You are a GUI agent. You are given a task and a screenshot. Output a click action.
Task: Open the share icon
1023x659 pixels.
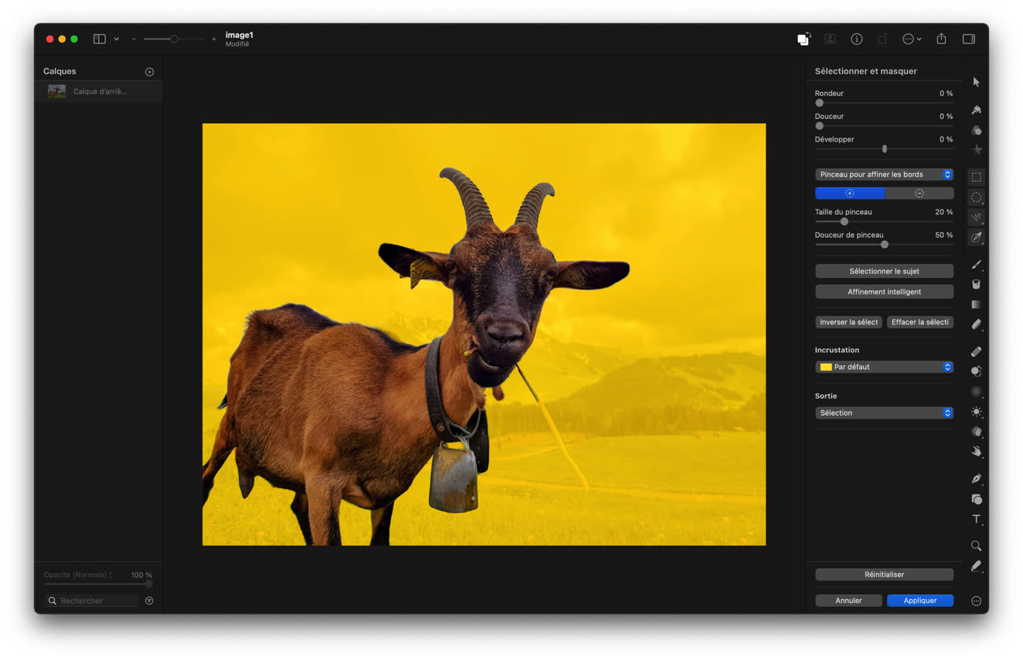point(941,39)
